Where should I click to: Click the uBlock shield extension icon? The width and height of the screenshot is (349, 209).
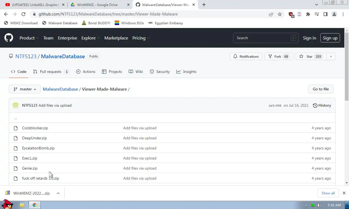[291, 14]
